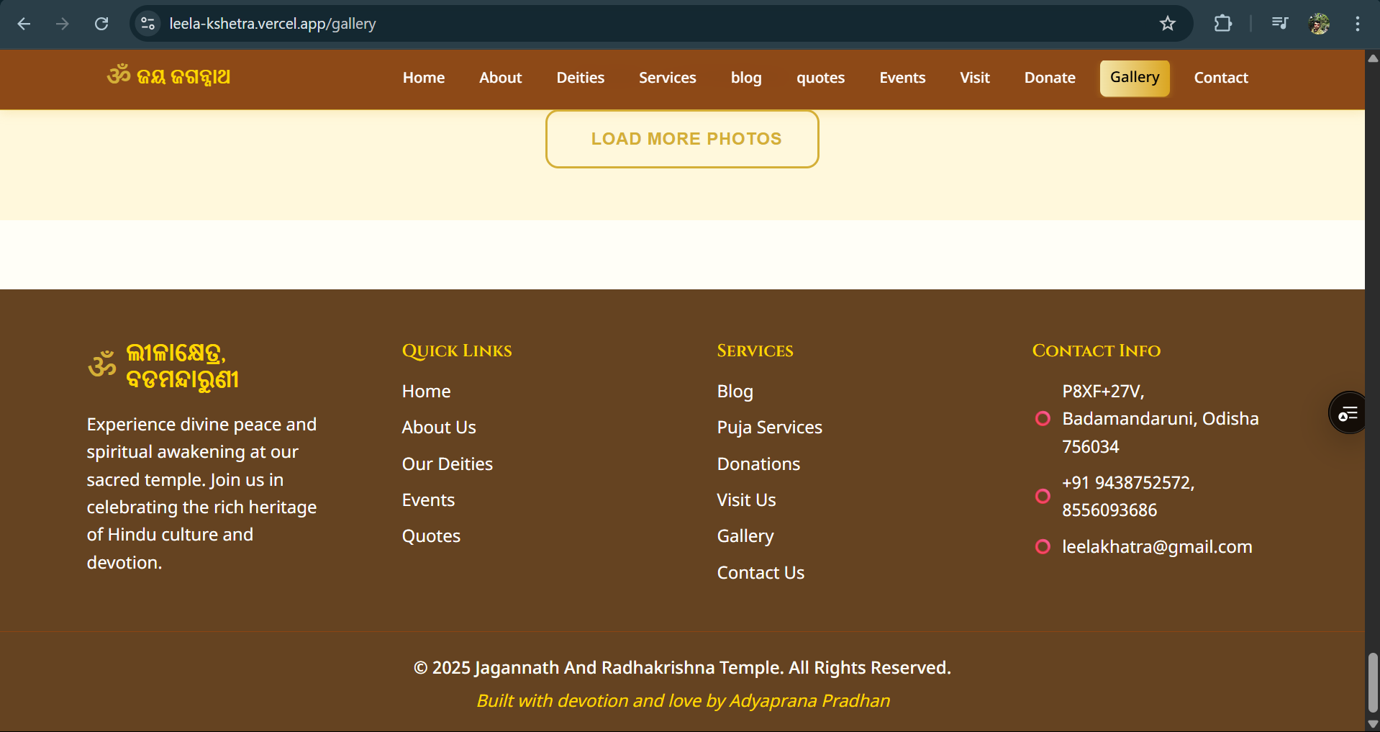Click the Contact Info footer heading

(x=1097, y=351)
